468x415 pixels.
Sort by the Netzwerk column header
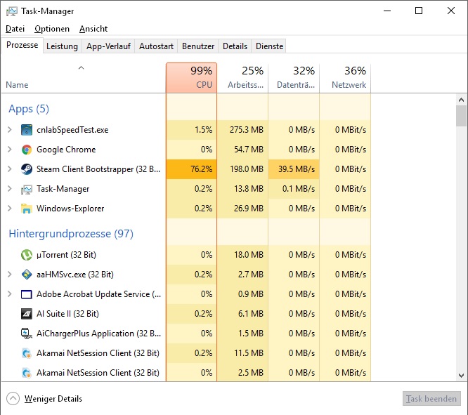pyautogui.click(x=345, y=77)
